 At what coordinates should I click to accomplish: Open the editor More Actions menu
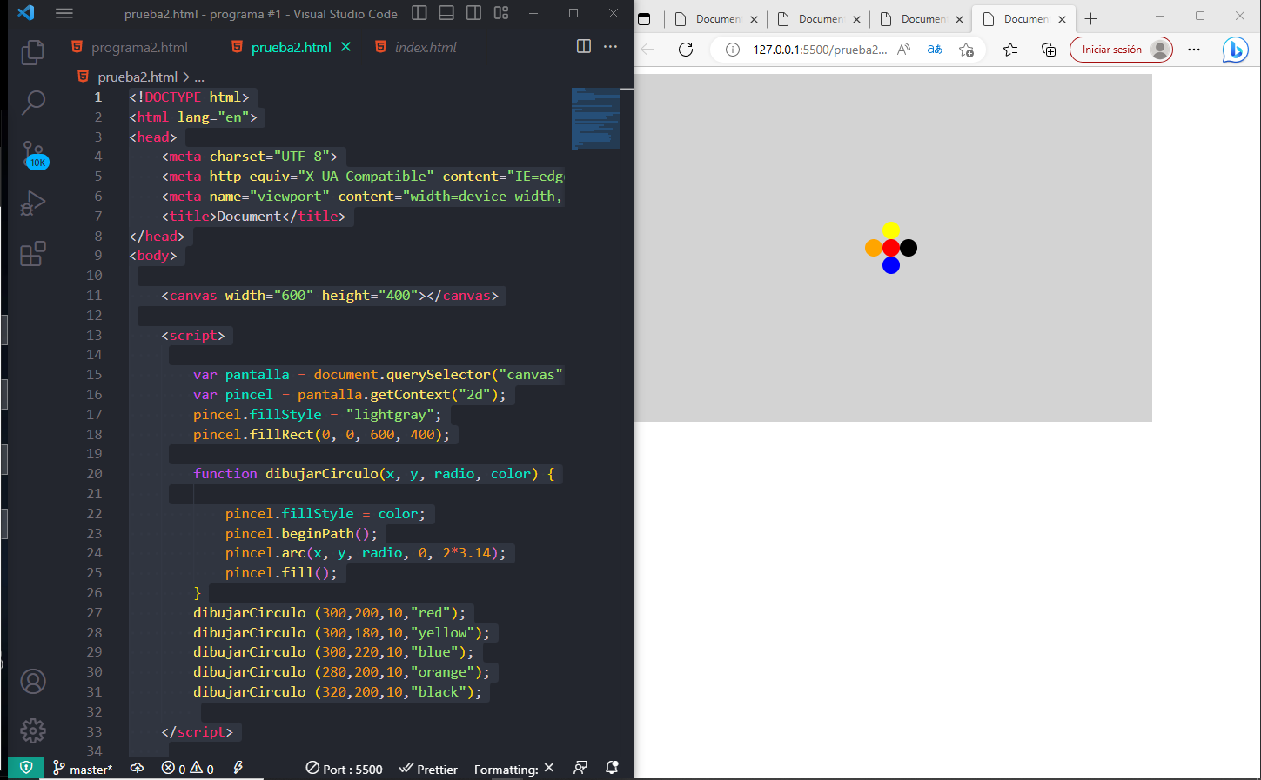pos(611,46)
